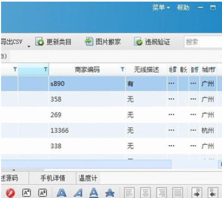Viewport: 222px width, 198px height.
Task: Select the cell with code 13366
Action: pos(87,131)
